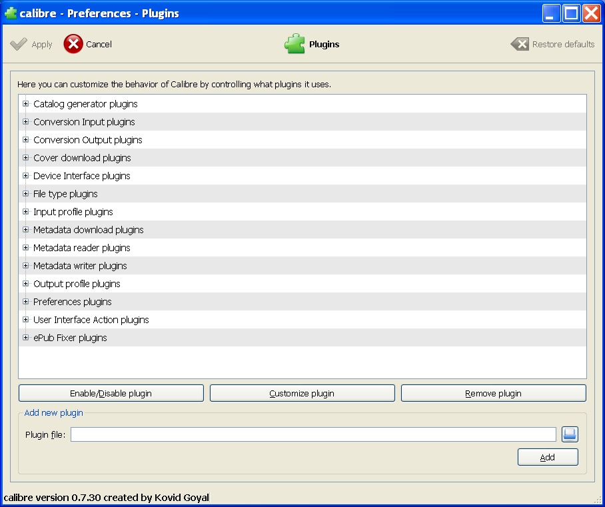Expand Output profile plugins node

[x=25, y=284]
